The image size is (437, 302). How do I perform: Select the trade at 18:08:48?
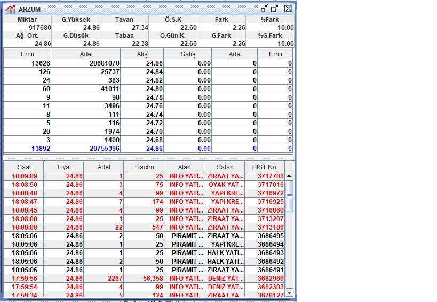point(144,193)
